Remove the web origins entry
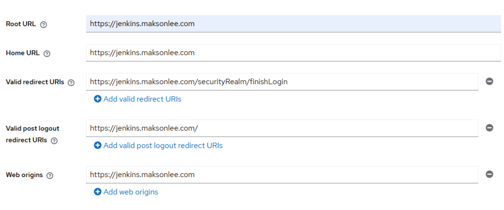Viewport: 504px width, 210px height. tap(489, 175)
